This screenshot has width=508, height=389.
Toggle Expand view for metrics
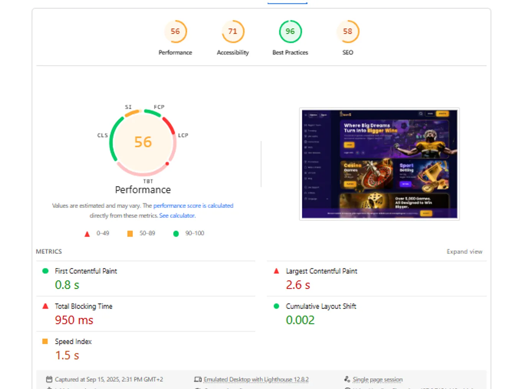click(464, 252)
